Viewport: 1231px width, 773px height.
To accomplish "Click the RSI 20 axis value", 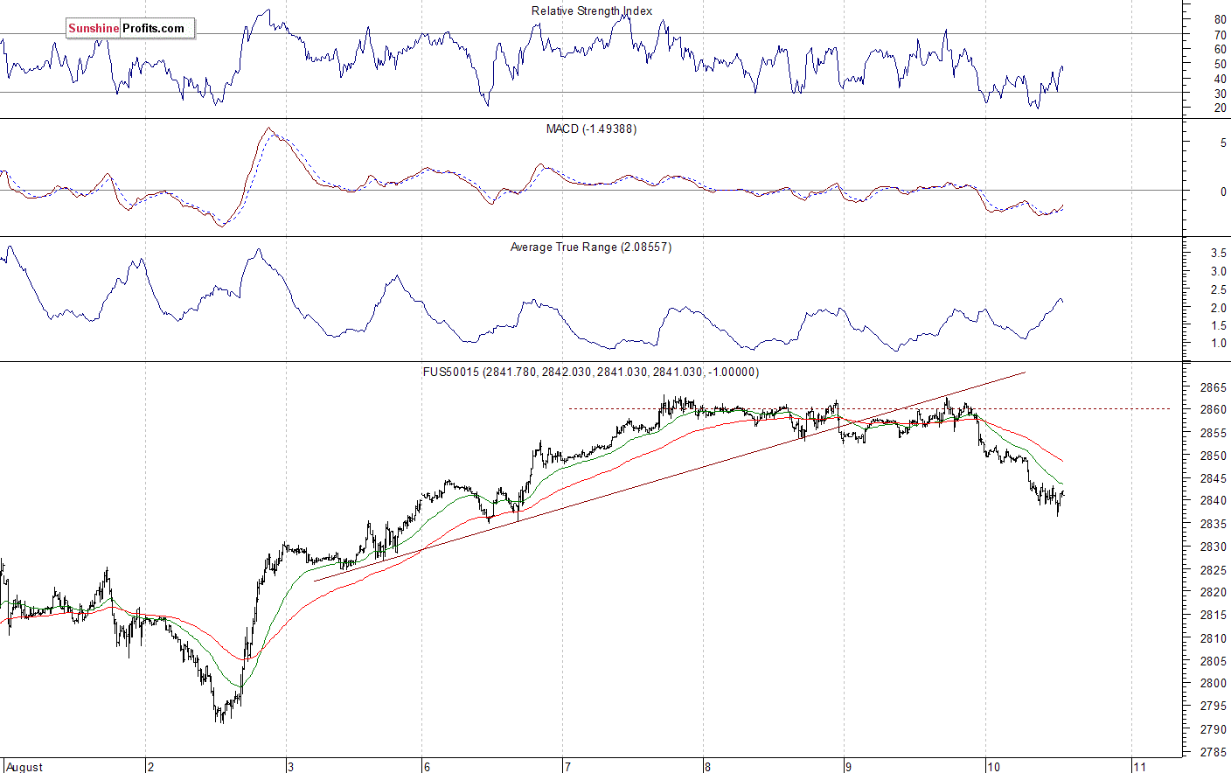I will point(1220,108).
